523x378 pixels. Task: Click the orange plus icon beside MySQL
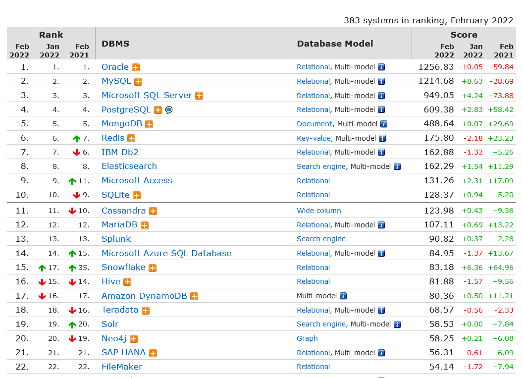click(138, 82)
